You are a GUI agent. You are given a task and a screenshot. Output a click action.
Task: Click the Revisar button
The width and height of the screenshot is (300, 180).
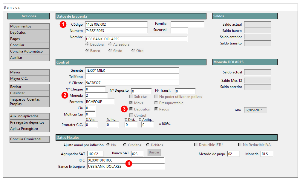30,87
